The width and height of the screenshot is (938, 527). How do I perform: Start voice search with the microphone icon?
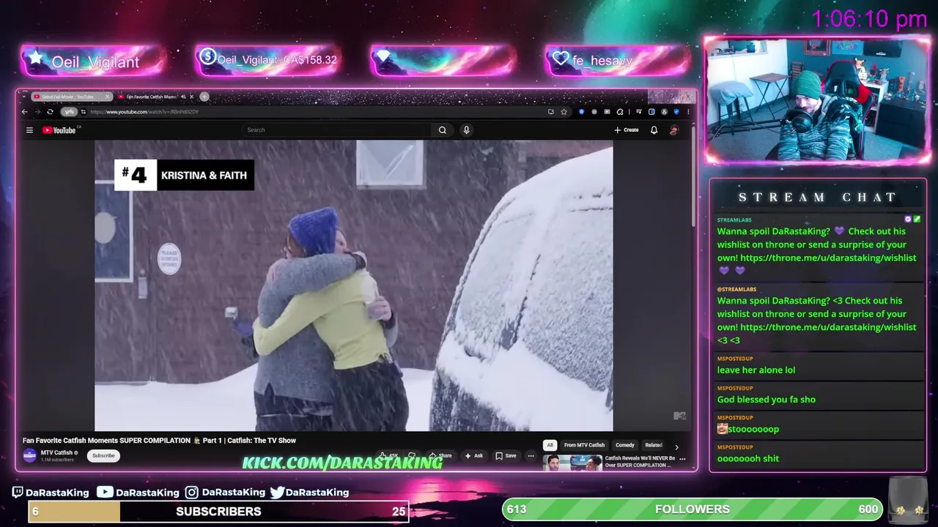[x=466, y=130]
